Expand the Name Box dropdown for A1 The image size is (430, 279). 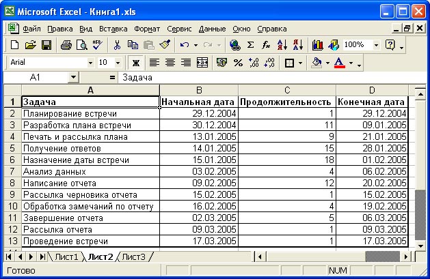pyautogui.click(x=73, y=77)
